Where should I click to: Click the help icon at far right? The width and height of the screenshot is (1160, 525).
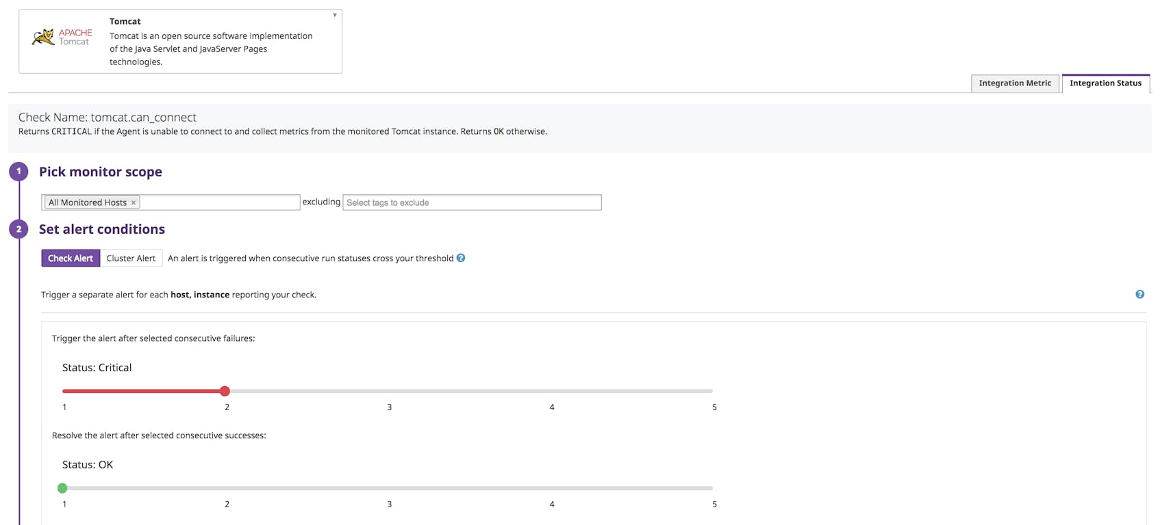point(1139,295)
